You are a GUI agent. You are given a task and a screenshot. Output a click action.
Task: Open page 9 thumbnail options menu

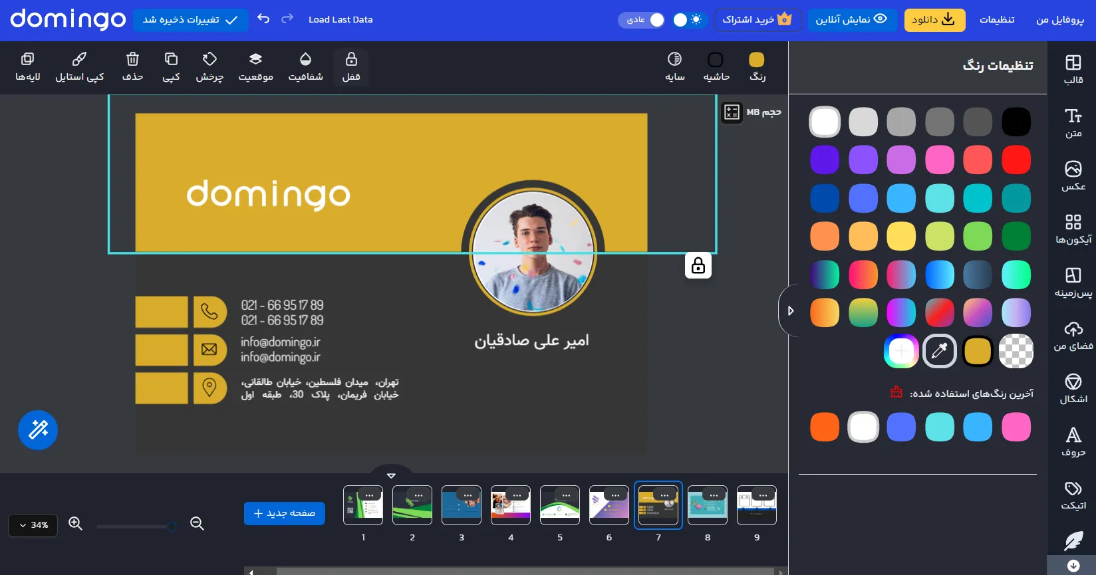[x=763, y=495]
